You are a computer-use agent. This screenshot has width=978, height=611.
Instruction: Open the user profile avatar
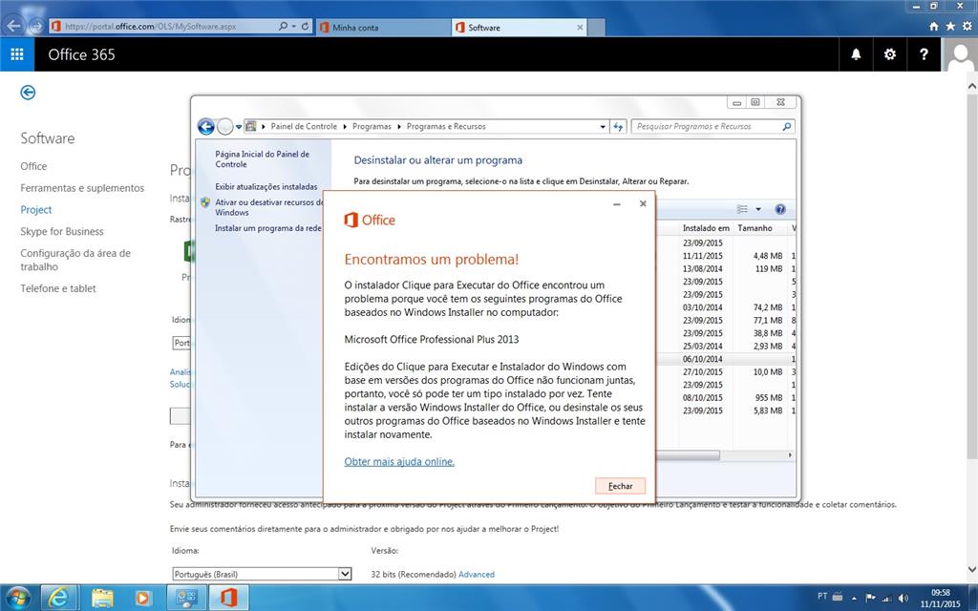(x=960, y=54)
